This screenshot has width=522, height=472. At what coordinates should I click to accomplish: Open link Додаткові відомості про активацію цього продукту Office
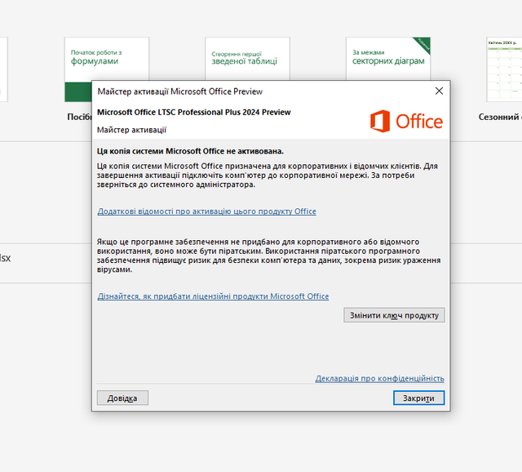tap(206, 212)
